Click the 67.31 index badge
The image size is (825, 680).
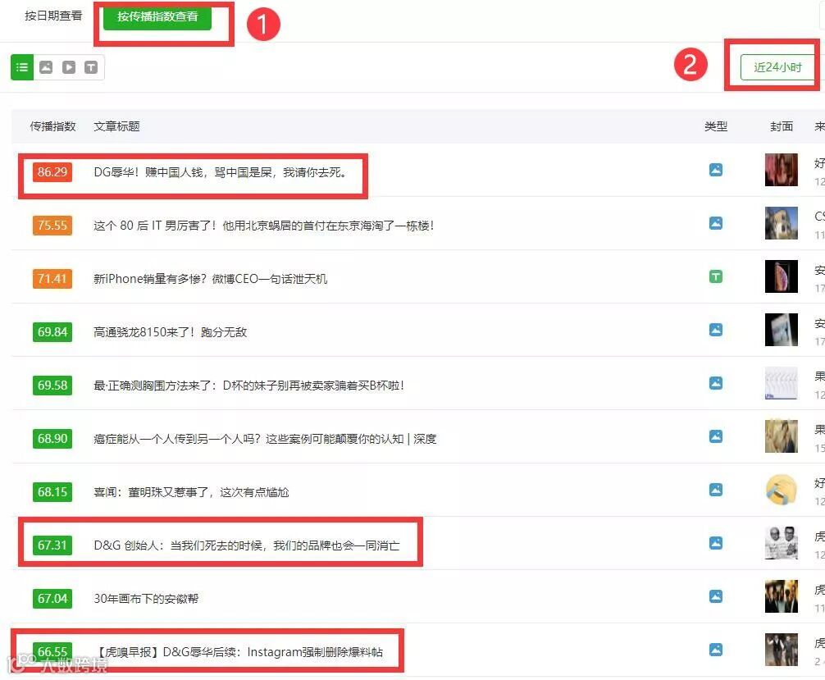pyautogui.click(x=52, y=545)
